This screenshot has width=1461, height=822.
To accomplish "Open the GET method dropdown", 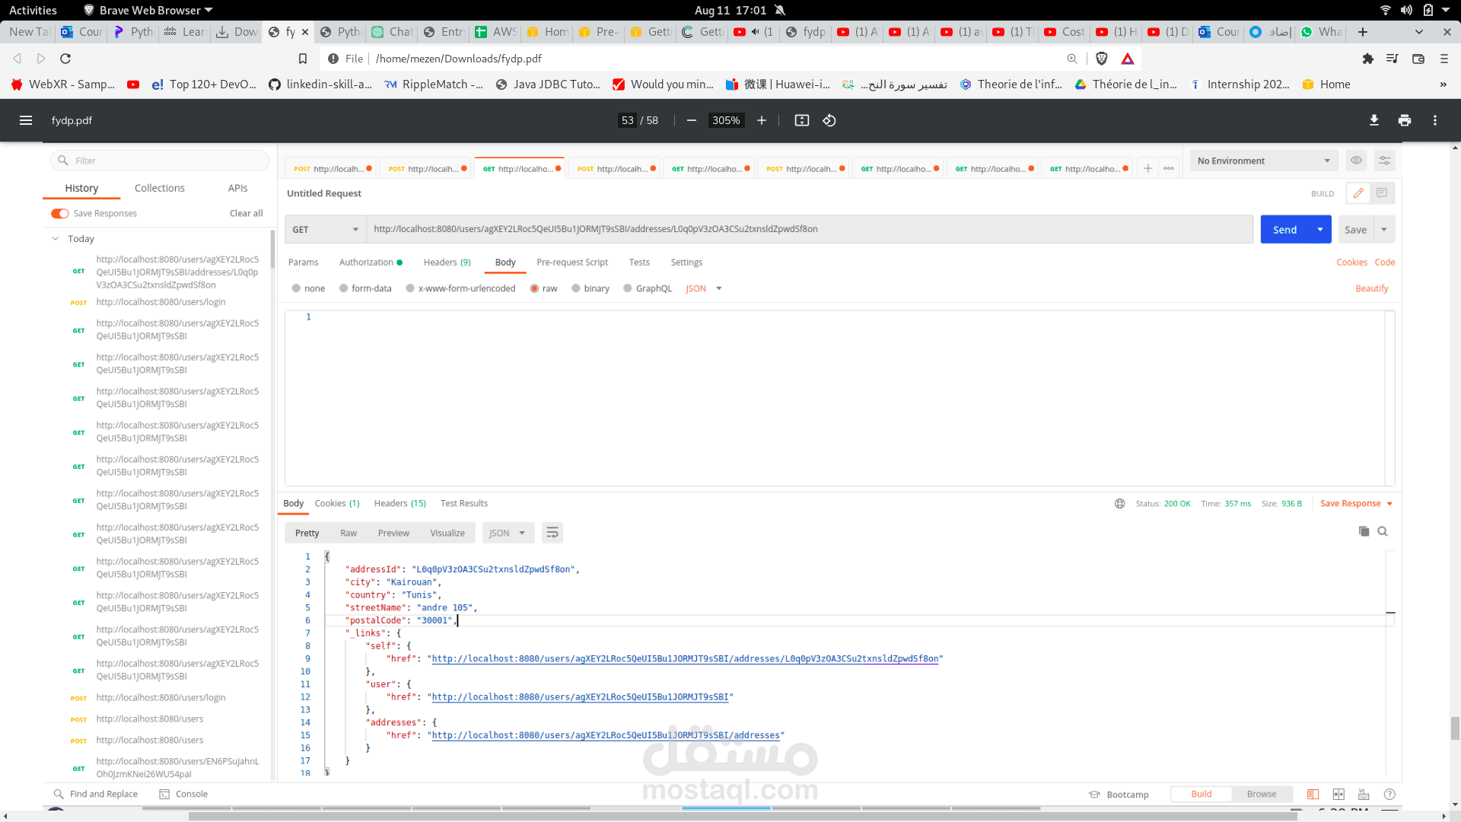I will 326,230.
